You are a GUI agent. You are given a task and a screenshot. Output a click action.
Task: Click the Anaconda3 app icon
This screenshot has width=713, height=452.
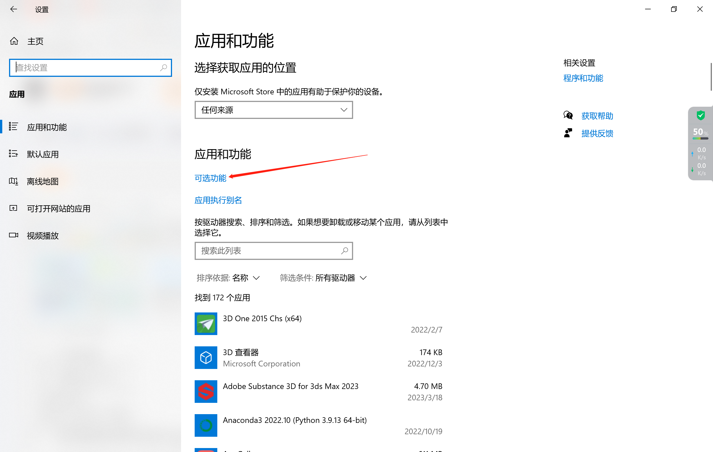pos(206,426)
